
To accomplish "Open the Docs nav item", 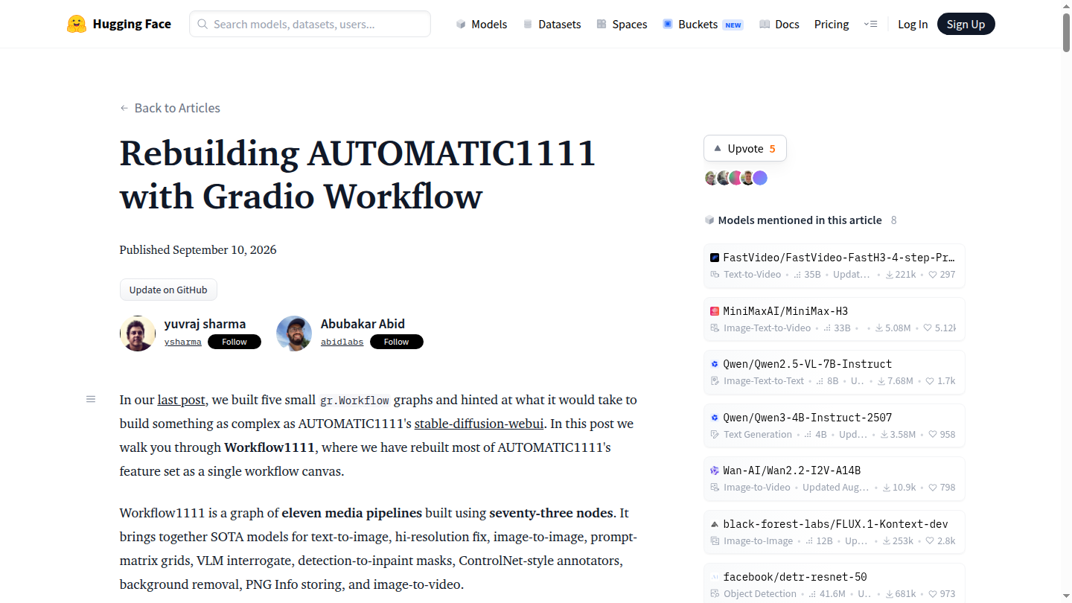I will point(779,24).
